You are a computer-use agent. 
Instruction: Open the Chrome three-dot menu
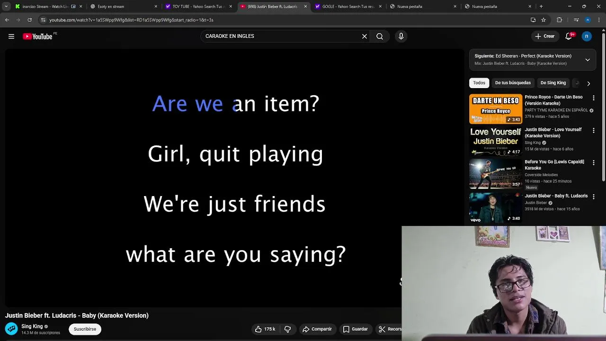tap(599, 20)
